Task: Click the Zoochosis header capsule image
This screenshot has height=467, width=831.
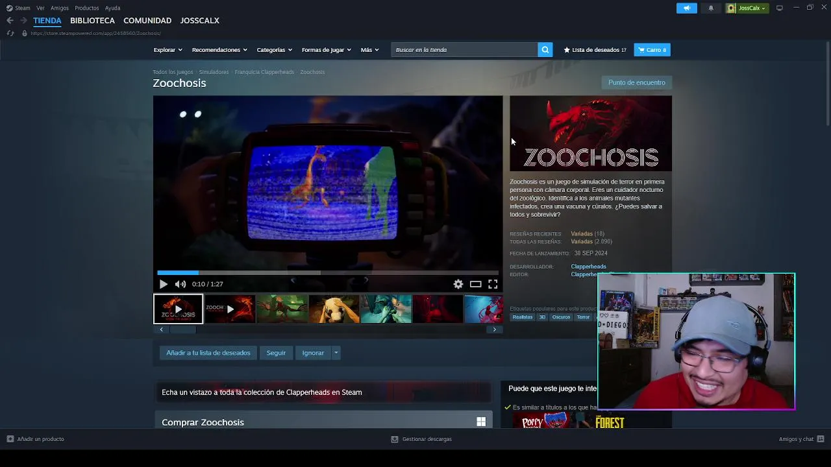Action: tap(591, 134)
